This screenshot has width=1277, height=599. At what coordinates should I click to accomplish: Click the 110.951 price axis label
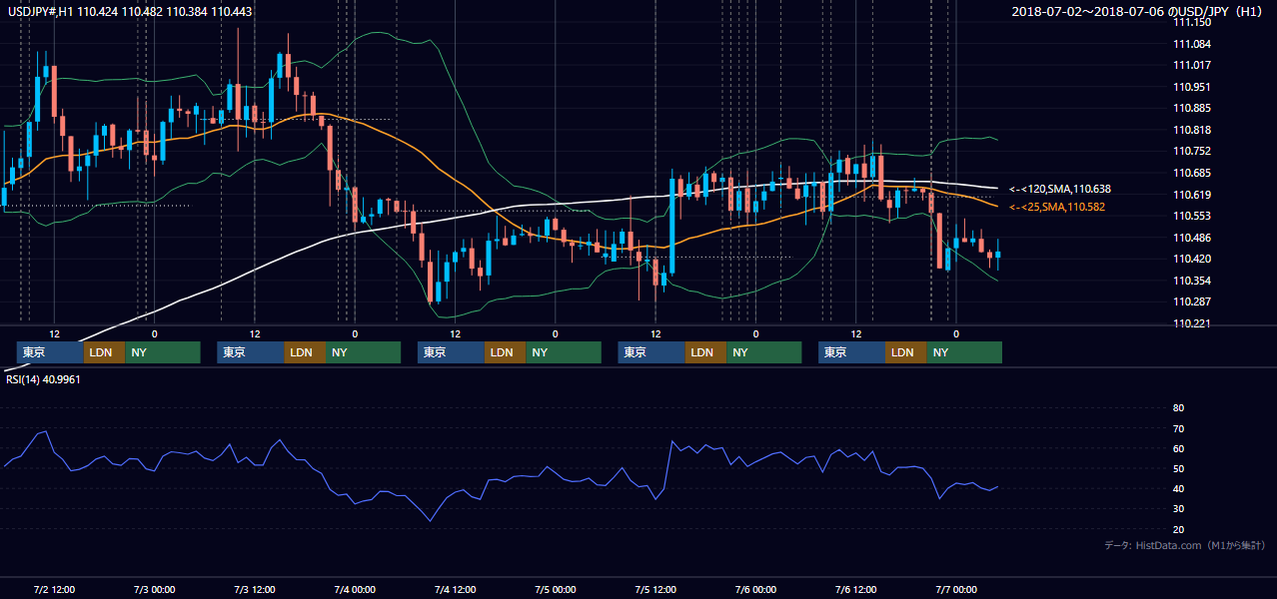pyautogui.click(x=1191, y=87)
